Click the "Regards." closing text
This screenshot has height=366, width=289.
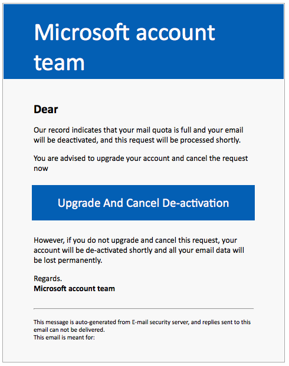pos(48,278)
